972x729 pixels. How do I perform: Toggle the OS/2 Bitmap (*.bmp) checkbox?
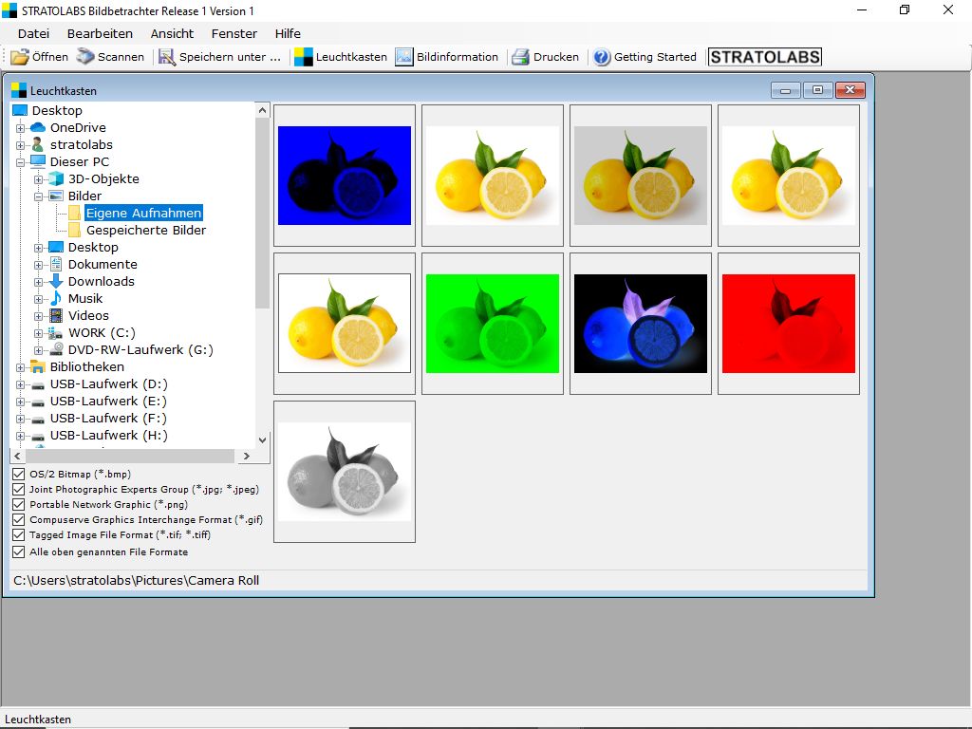tap(19, 475)
